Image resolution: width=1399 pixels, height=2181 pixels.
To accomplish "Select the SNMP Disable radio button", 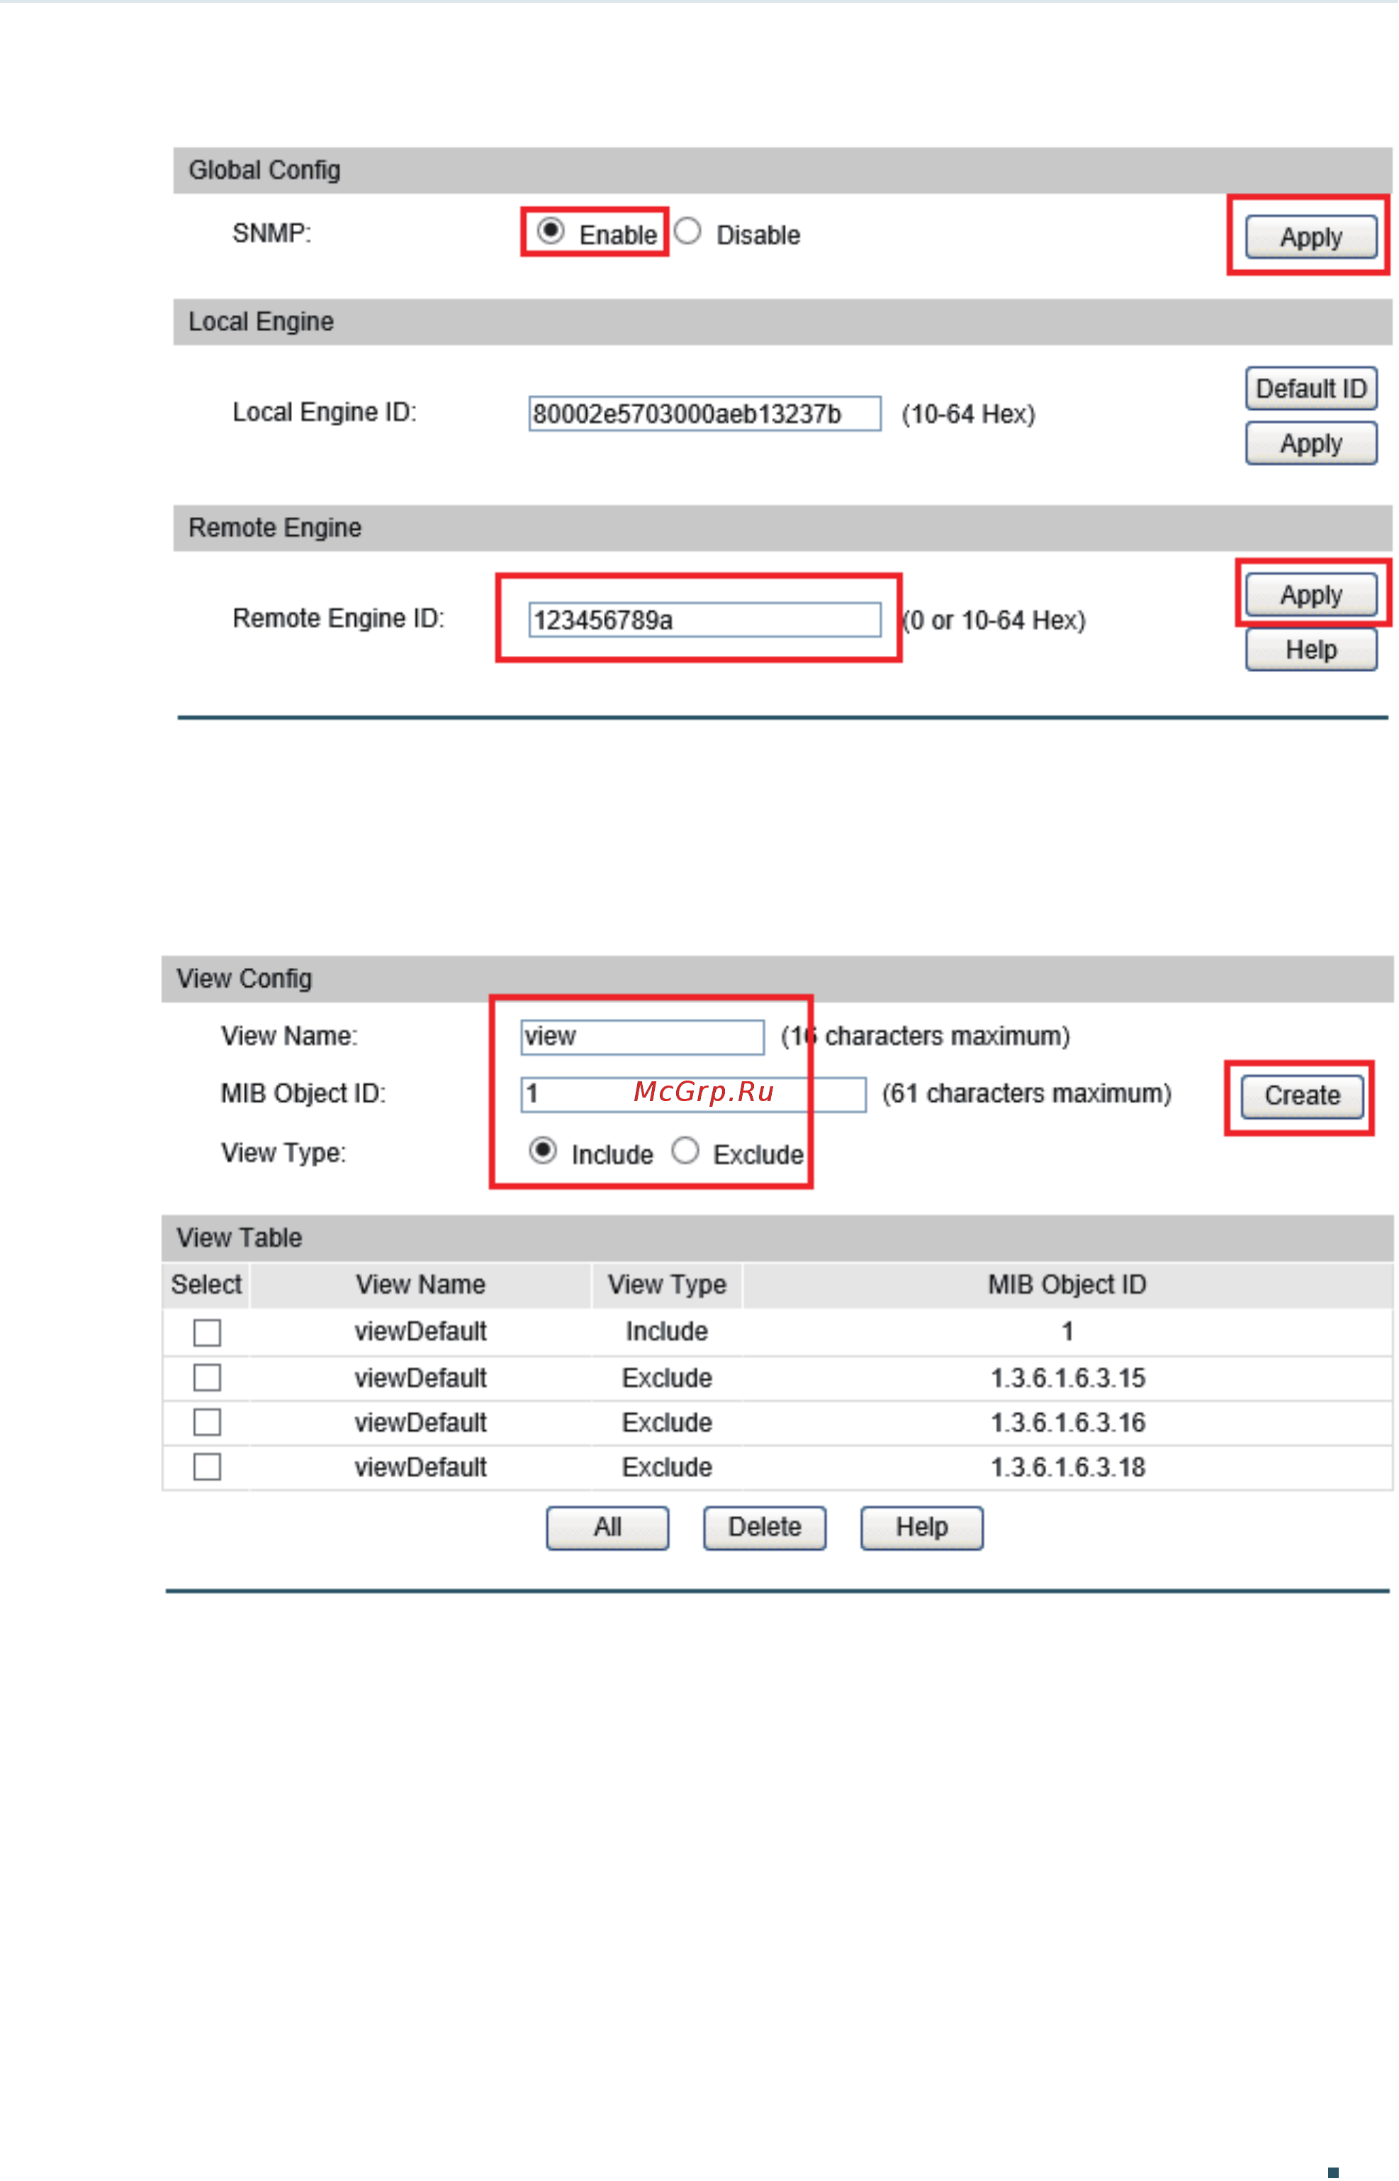I will [x=687, y=231].
